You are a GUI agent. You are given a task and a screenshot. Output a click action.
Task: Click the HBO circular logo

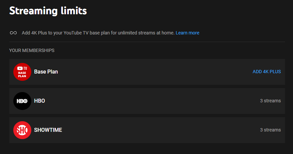pyautogui.click(x=22, y=101)
